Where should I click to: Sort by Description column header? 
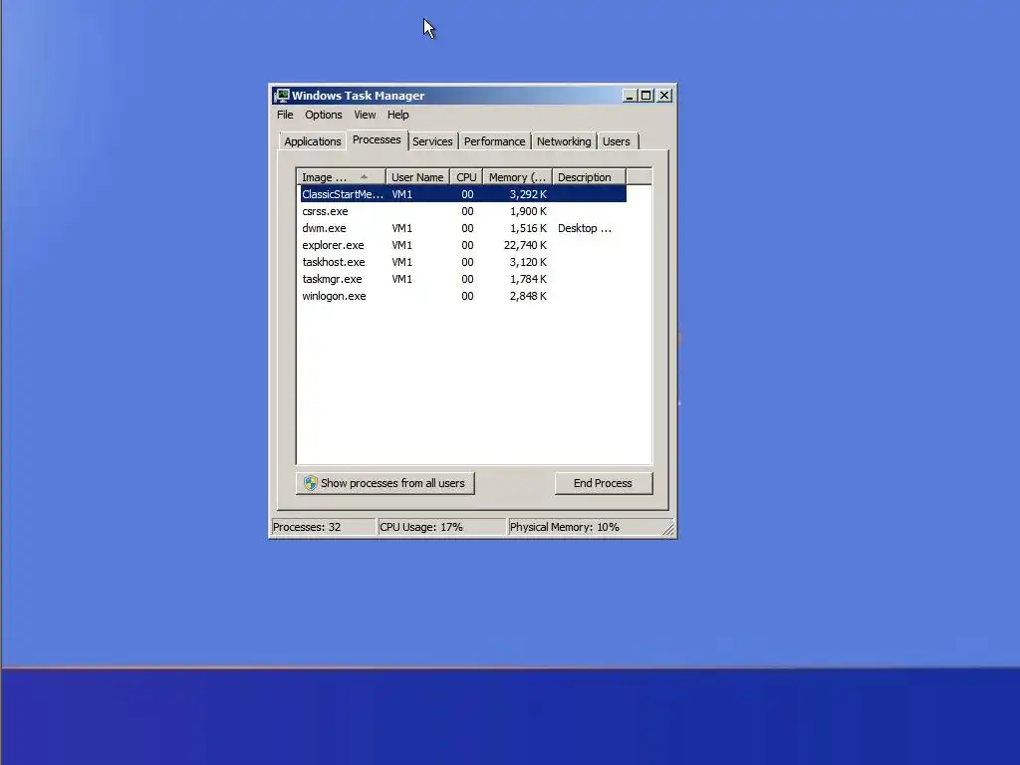590,177
